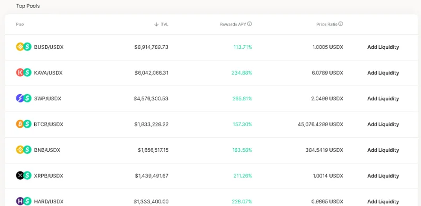Viewport: 421px width, 206px height.
Task: Add liquidity to the XRPB/USDX pool
Action: [383, 176]
